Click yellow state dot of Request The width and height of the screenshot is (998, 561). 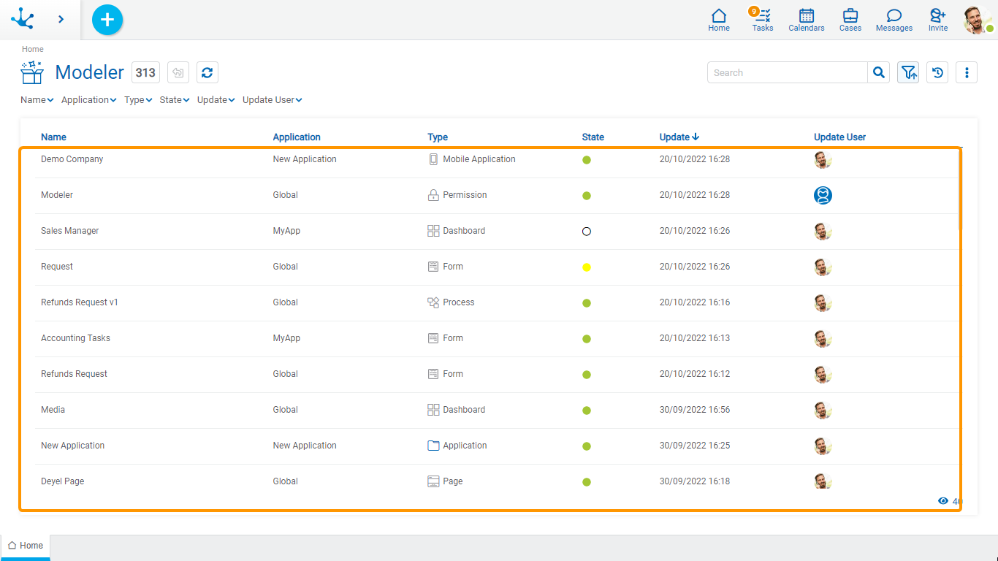[x=587, y=267]
